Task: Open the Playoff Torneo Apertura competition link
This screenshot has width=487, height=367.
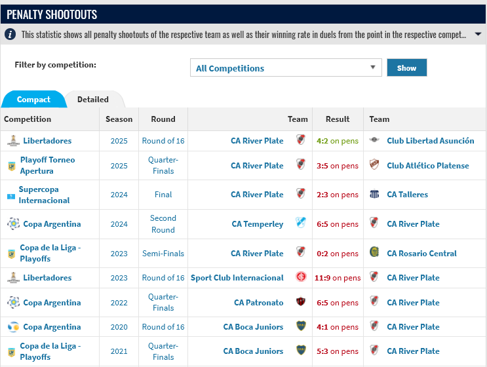Action: 47,166
